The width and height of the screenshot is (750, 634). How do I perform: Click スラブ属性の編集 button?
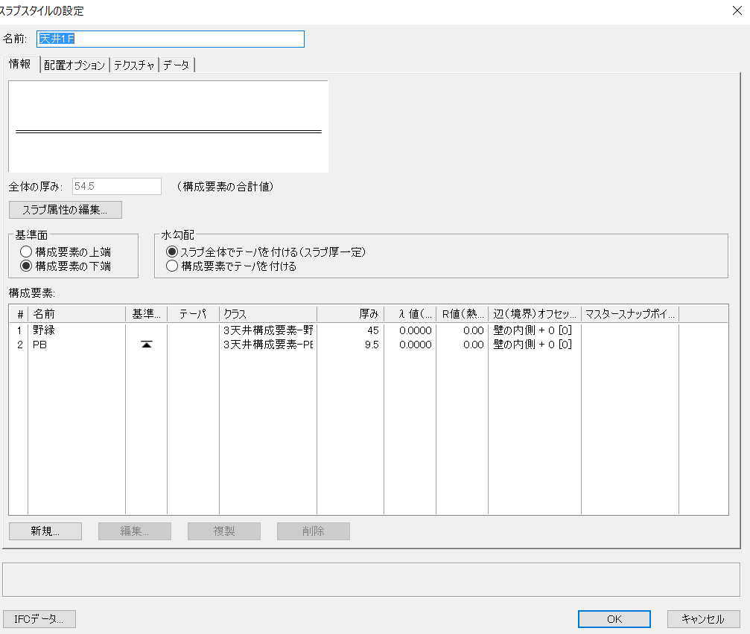click(x=66, y=210)
